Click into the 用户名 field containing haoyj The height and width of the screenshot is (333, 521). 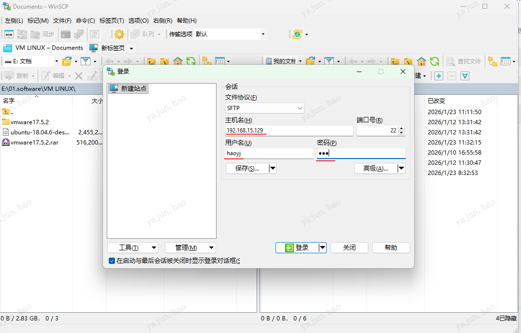269,153
